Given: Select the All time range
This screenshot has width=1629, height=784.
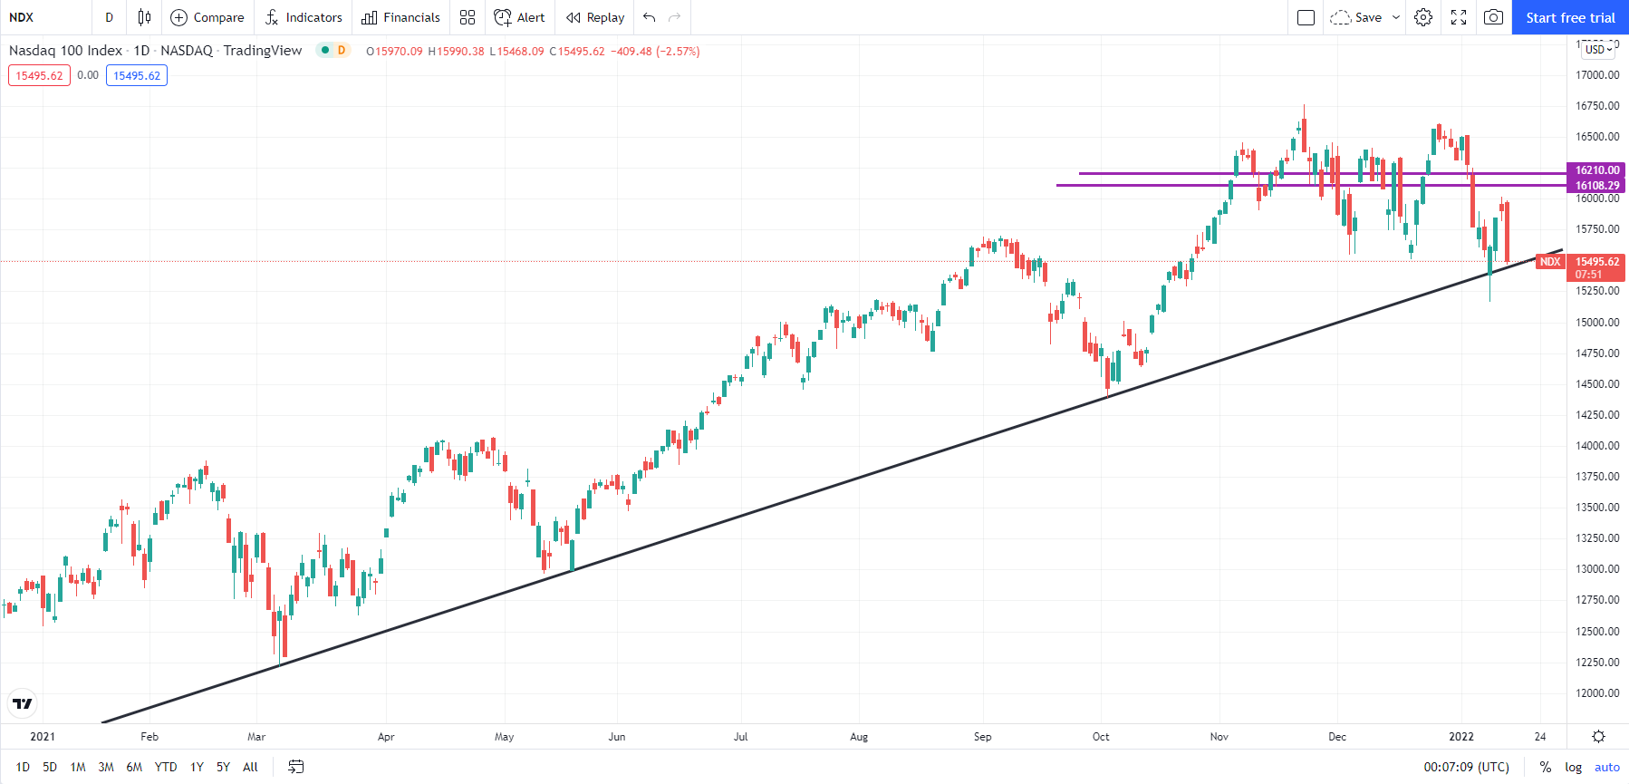Looking at the screenshot, I should point(251,767).
